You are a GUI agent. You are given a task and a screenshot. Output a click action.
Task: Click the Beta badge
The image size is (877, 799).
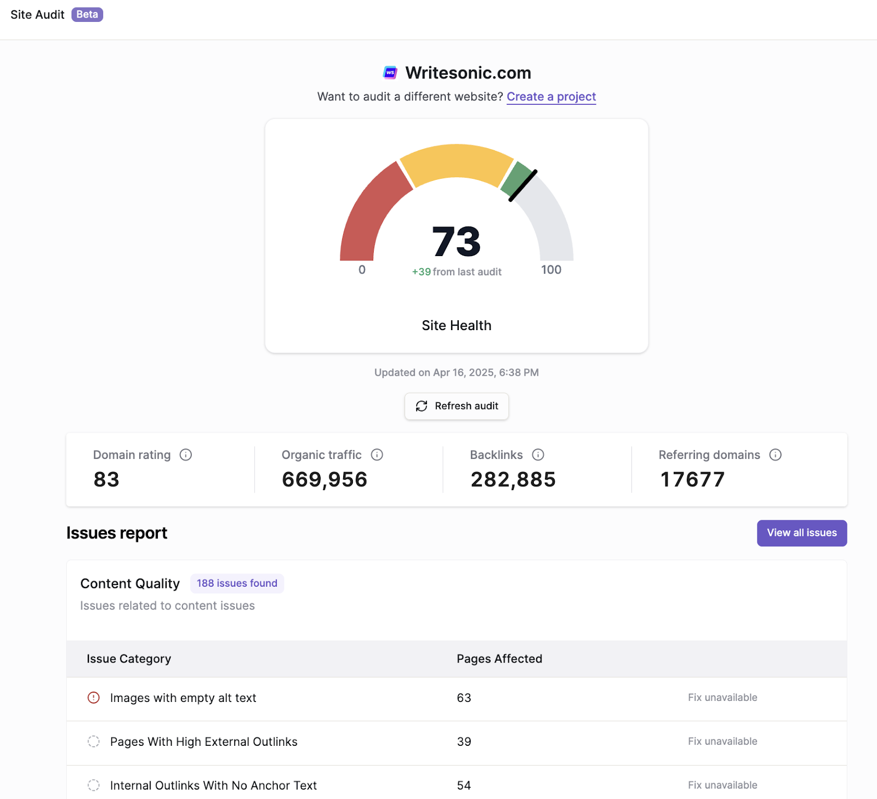pos(87,14)
